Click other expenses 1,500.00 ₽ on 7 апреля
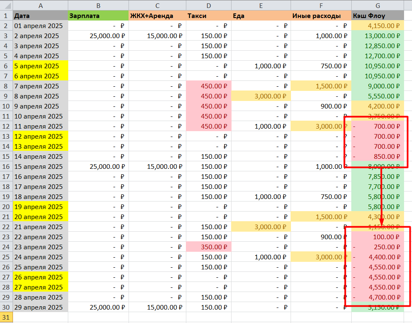Screen dimensions: 412x323 pos(321,86)
